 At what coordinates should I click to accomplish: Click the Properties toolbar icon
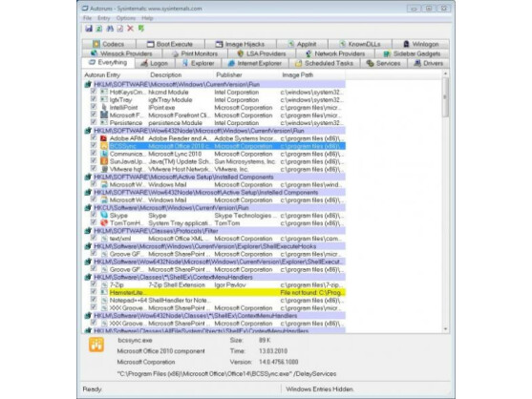click(x=119, y=29)
